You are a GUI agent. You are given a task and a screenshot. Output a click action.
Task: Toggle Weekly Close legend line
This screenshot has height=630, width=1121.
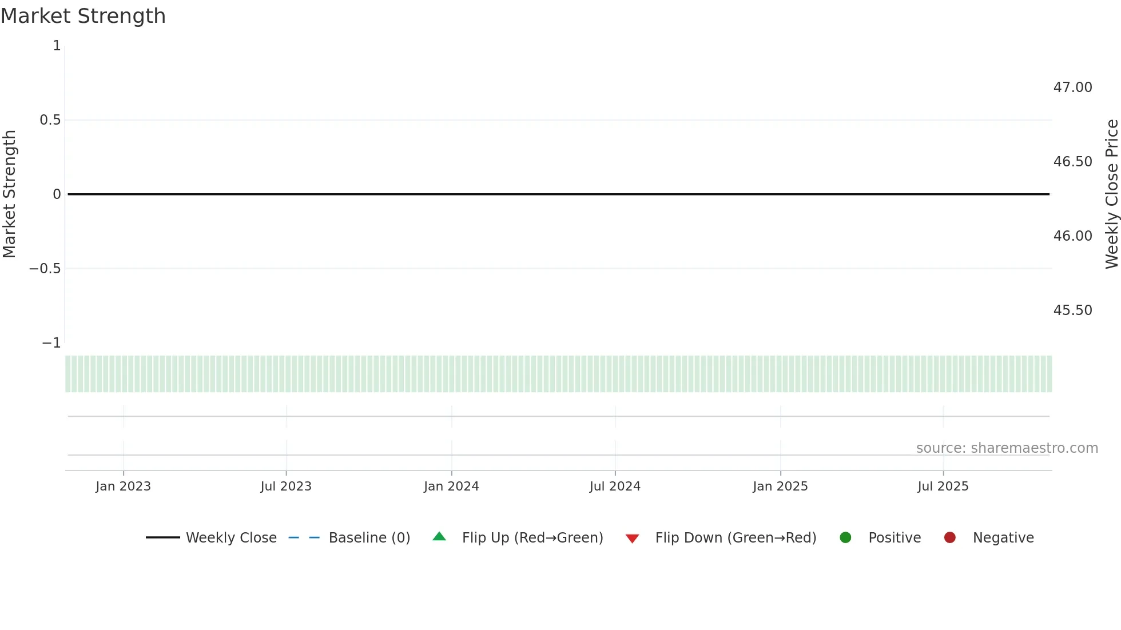230,538
